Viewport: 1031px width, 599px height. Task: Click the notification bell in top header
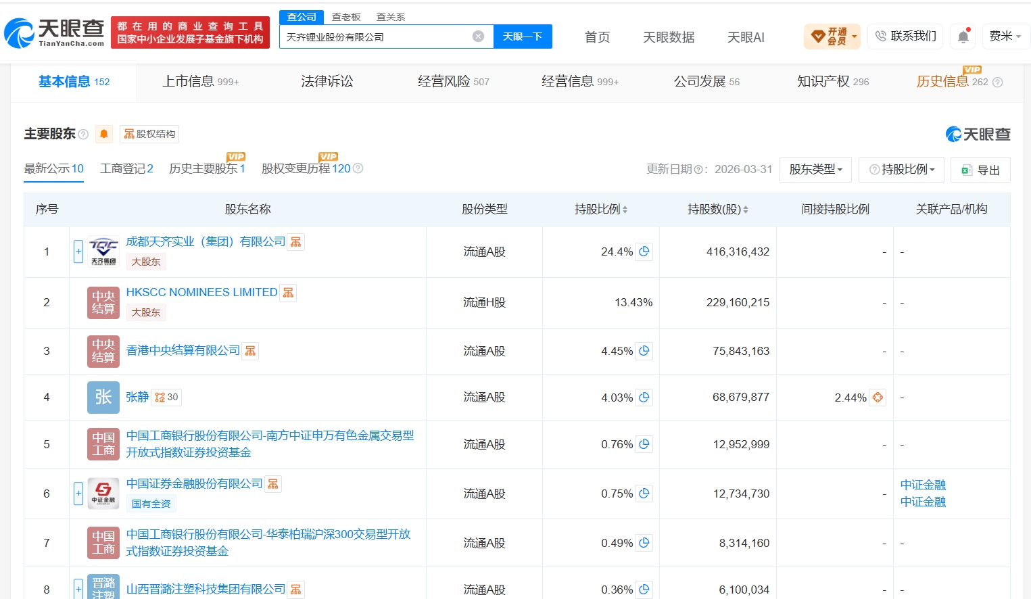tap(963, 37)
